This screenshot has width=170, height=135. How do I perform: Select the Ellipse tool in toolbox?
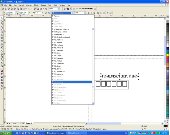2,35
